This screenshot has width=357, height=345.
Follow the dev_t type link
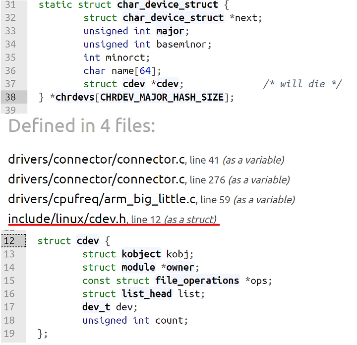[96, 307]
